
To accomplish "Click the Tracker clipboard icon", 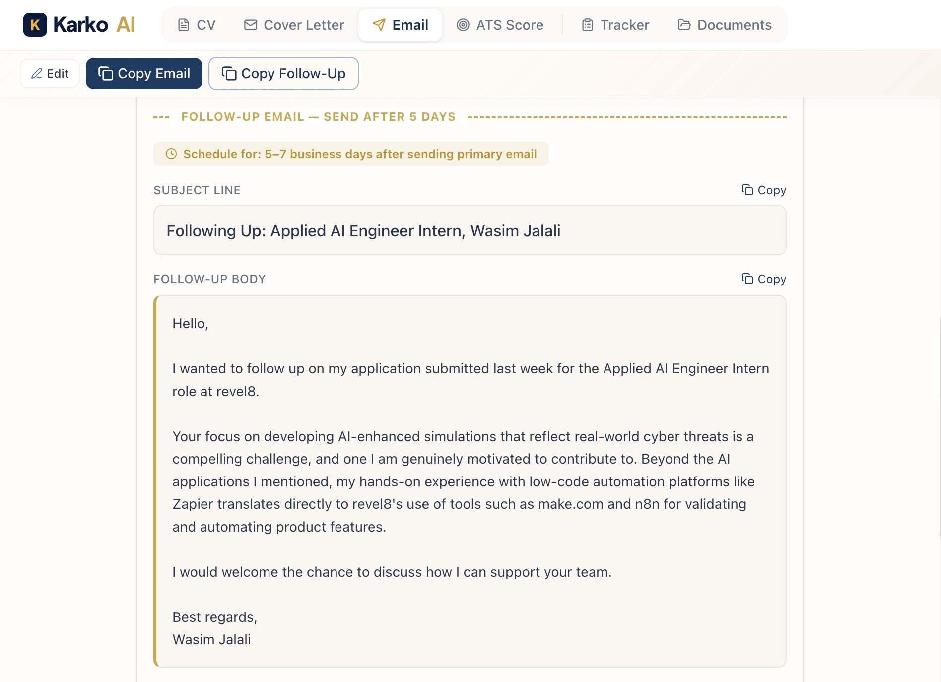I will [586, 24].
